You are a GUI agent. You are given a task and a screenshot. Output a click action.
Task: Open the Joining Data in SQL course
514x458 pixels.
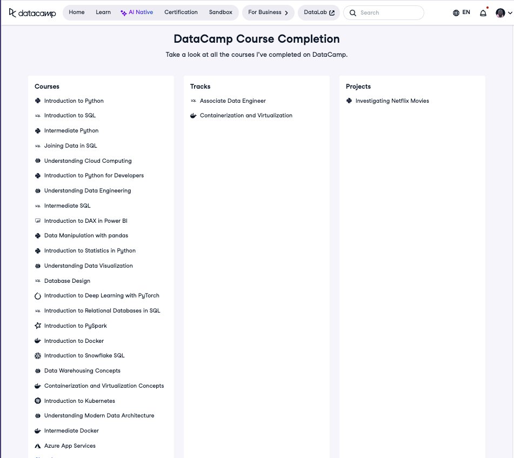click(70, 145)
